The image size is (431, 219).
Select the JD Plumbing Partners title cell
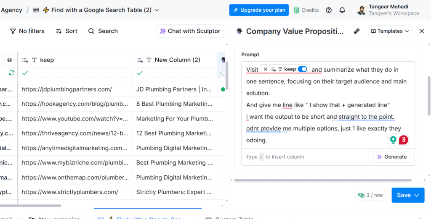point(175,89)
